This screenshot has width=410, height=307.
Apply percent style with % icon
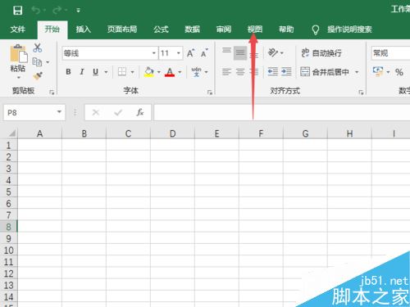(399, 72)
